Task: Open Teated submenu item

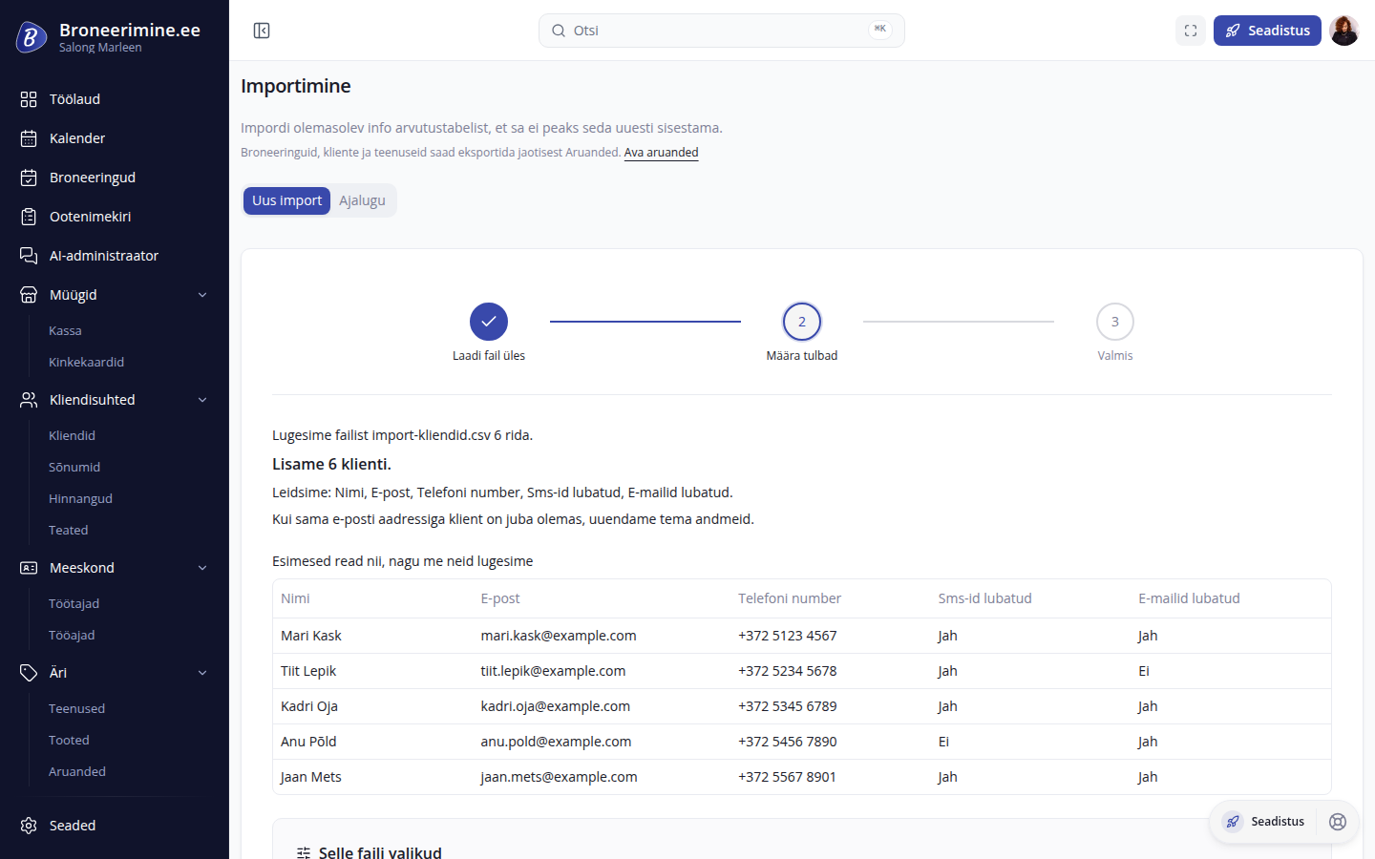Action: click(68, 531)
